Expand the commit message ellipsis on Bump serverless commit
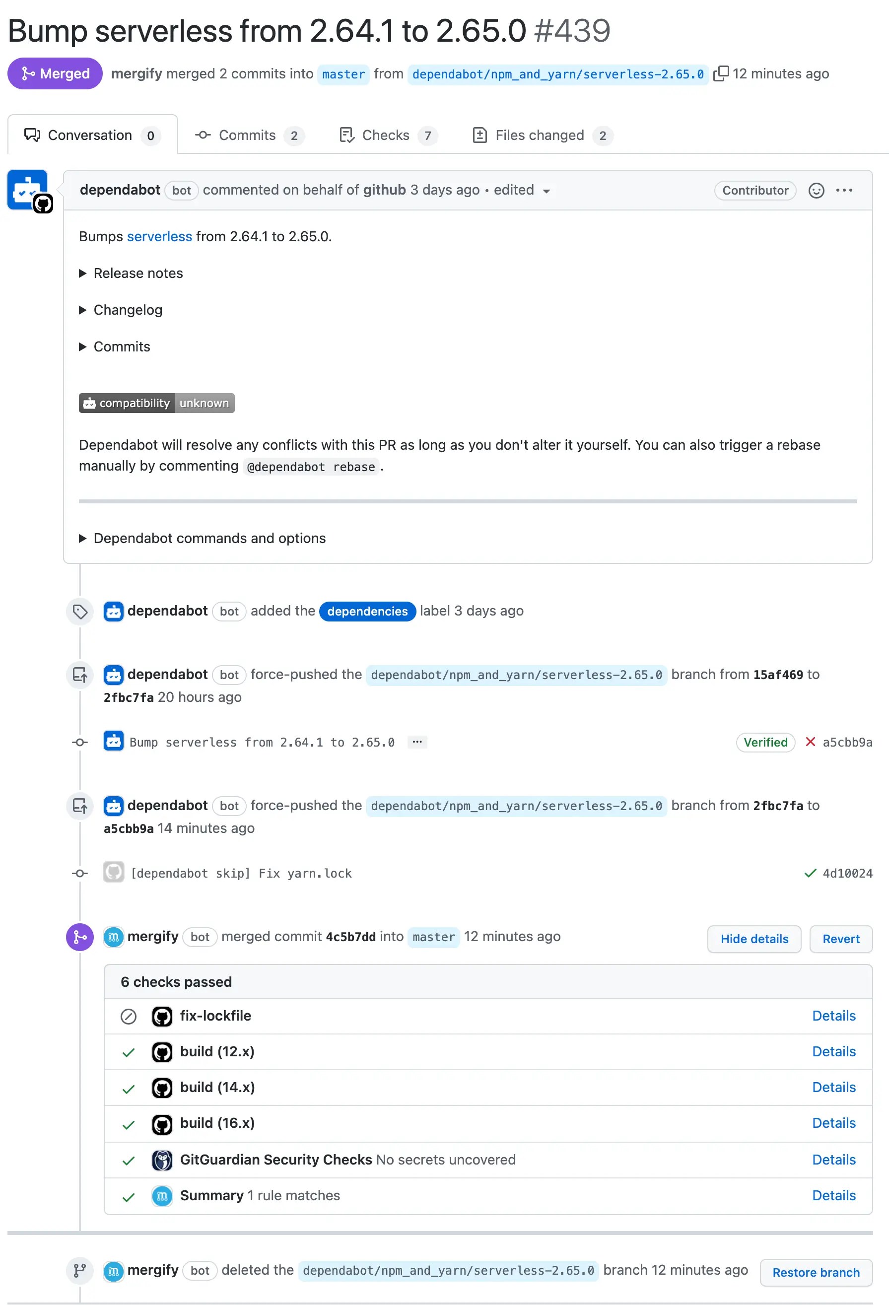Viewport: 889px width, 1305px height. pyautogui.click(x=416, y=742)
